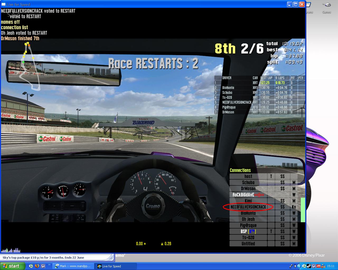This screenshot has height=270, width=338.
Task: Select Untitled in the Connections list
Action: click(248, 244)
